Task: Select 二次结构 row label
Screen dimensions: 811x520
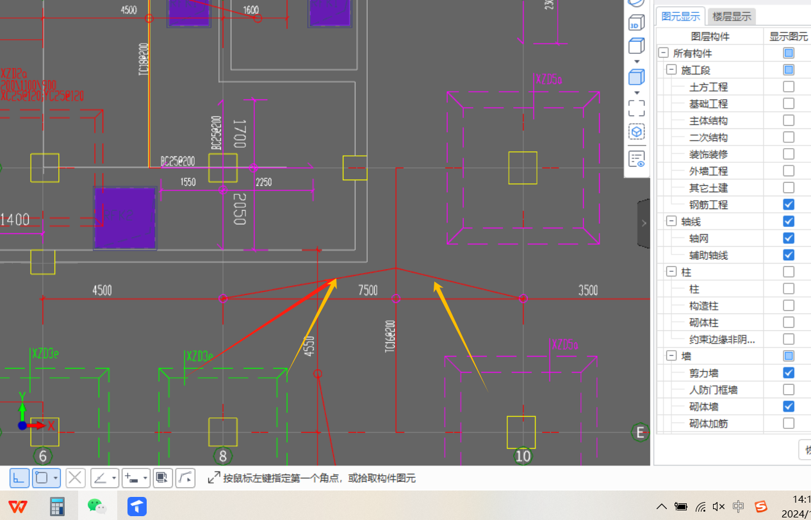Action: pyautogui.click(x=709, y=137)
